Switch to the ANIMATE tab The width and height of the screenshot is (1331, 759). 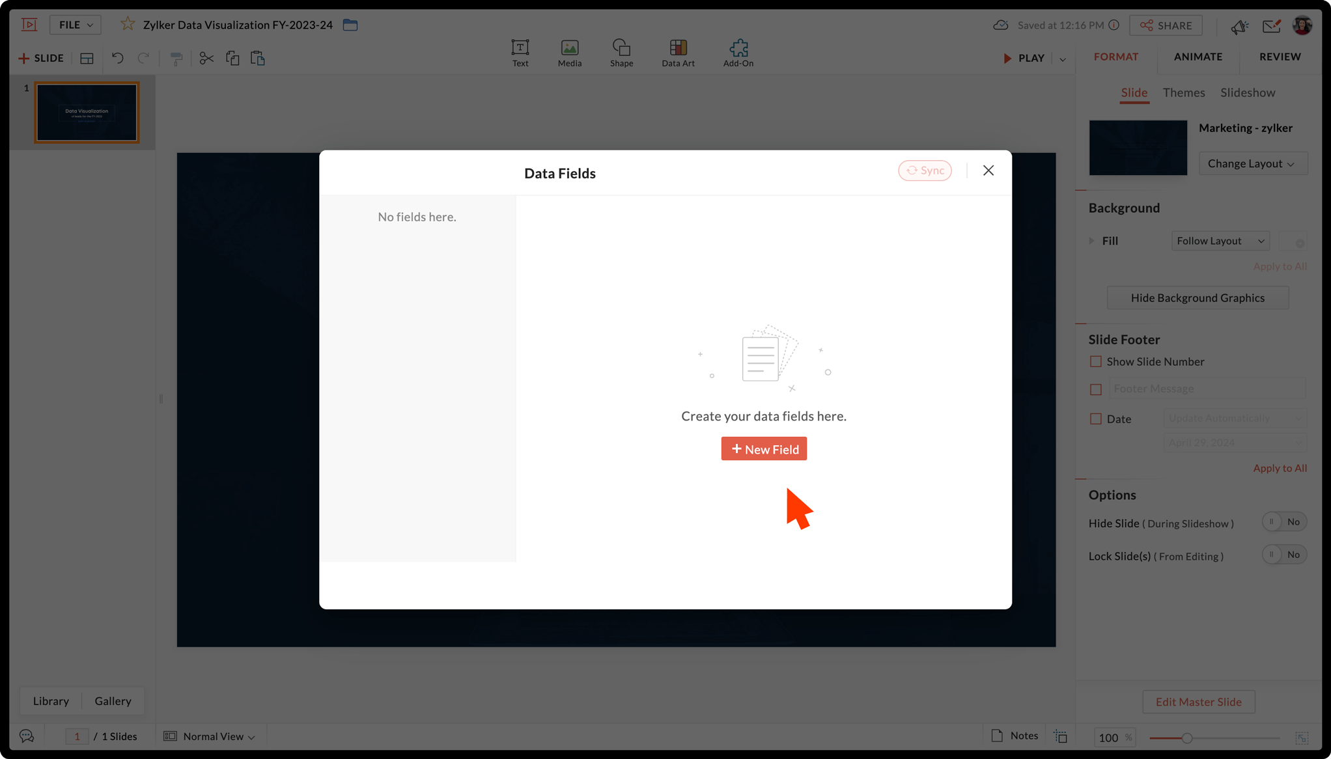tap(1198, 57)
